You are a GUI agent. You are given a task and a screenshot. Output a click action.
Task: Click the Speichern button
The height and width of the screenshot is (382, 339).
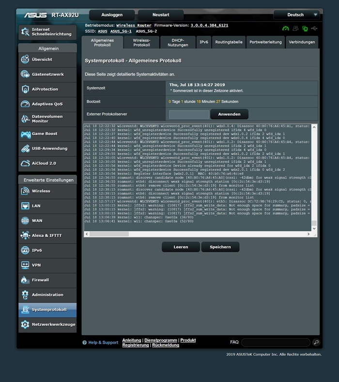[x=220, y=247]
